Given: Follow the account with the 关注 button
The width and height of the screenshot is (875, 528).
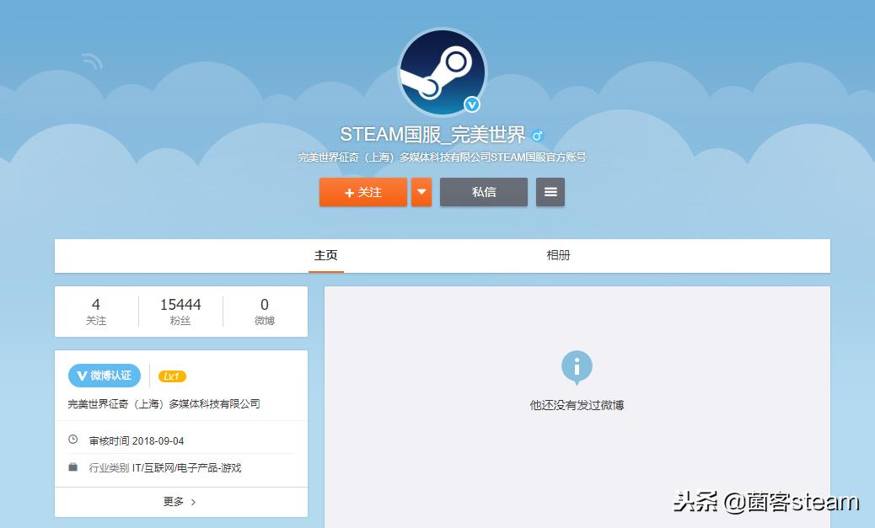Looking at the screenshot, I should click(x=362, y=192).
